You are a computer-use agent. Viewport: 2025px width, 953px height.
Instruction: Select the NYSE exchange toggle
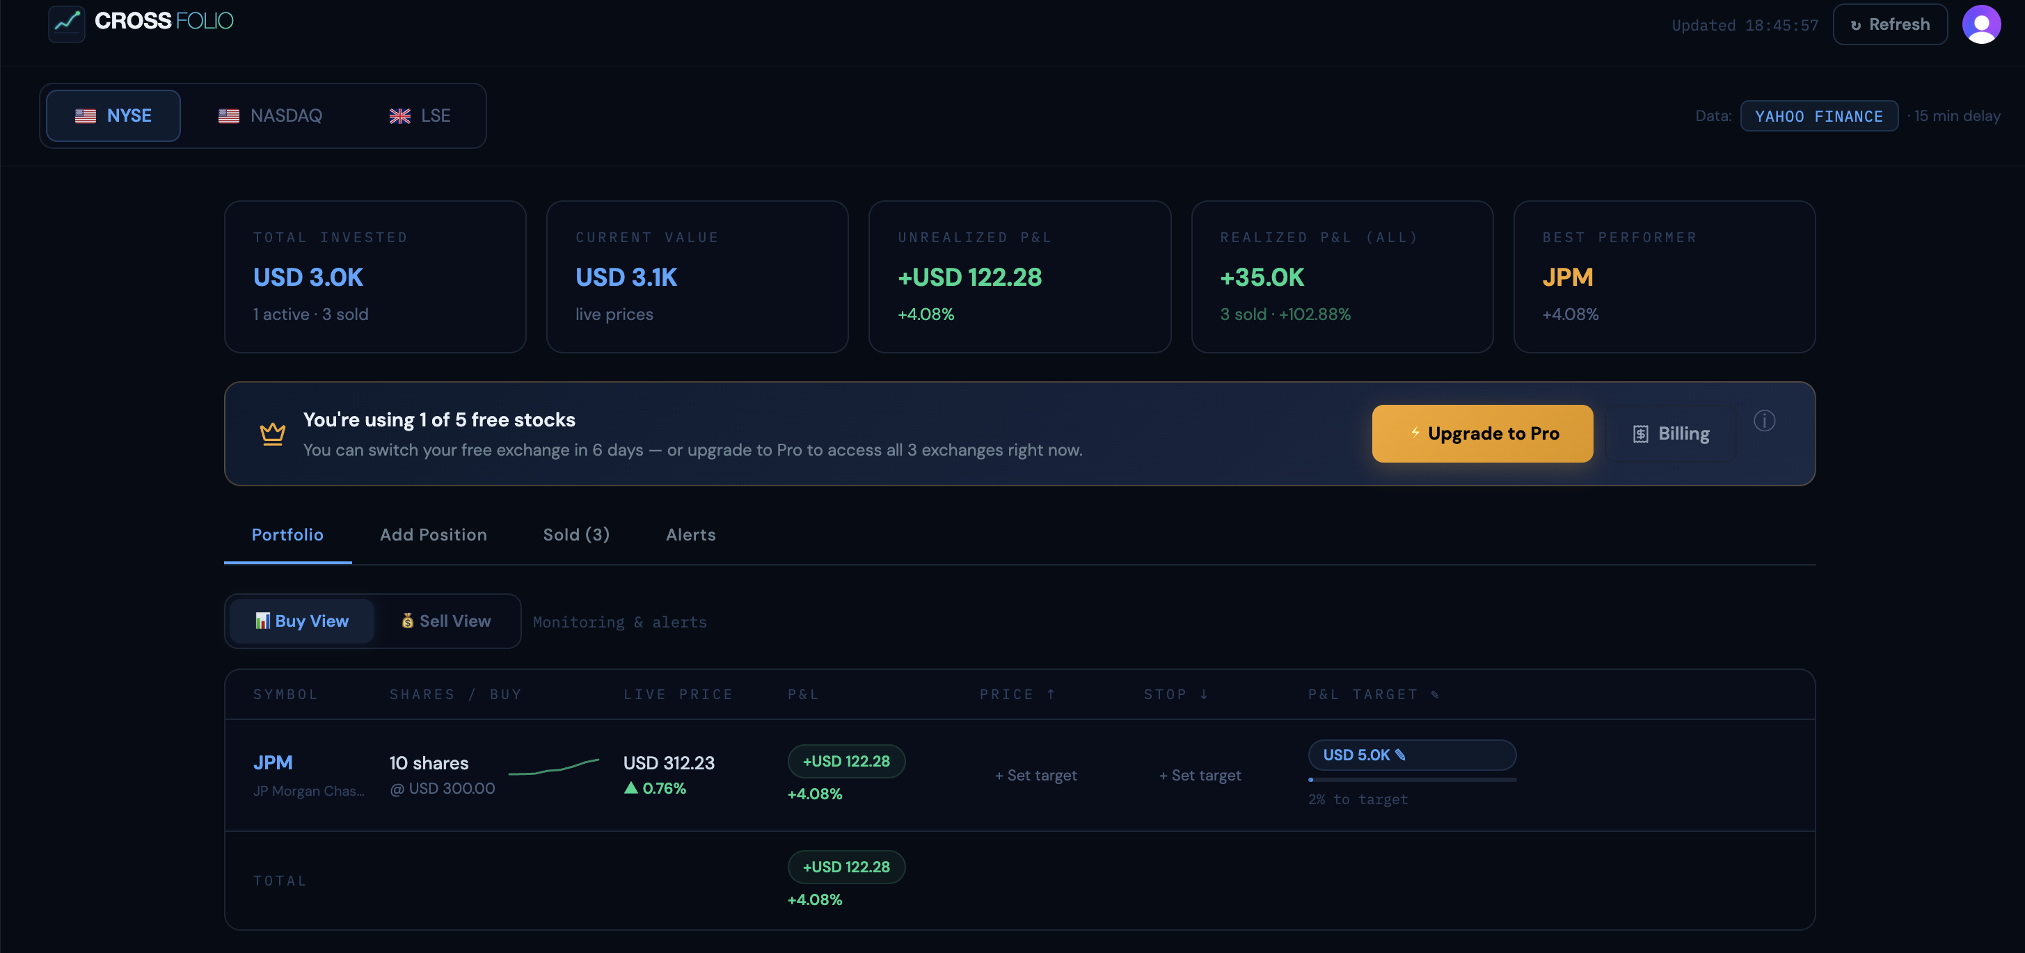pyautogui.click(x=113, y=116)
